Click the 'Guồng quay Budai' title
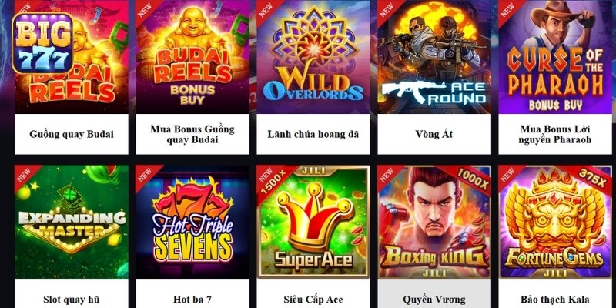The height and width of the screenshot is (308, 616). click(x=72, y=134)
